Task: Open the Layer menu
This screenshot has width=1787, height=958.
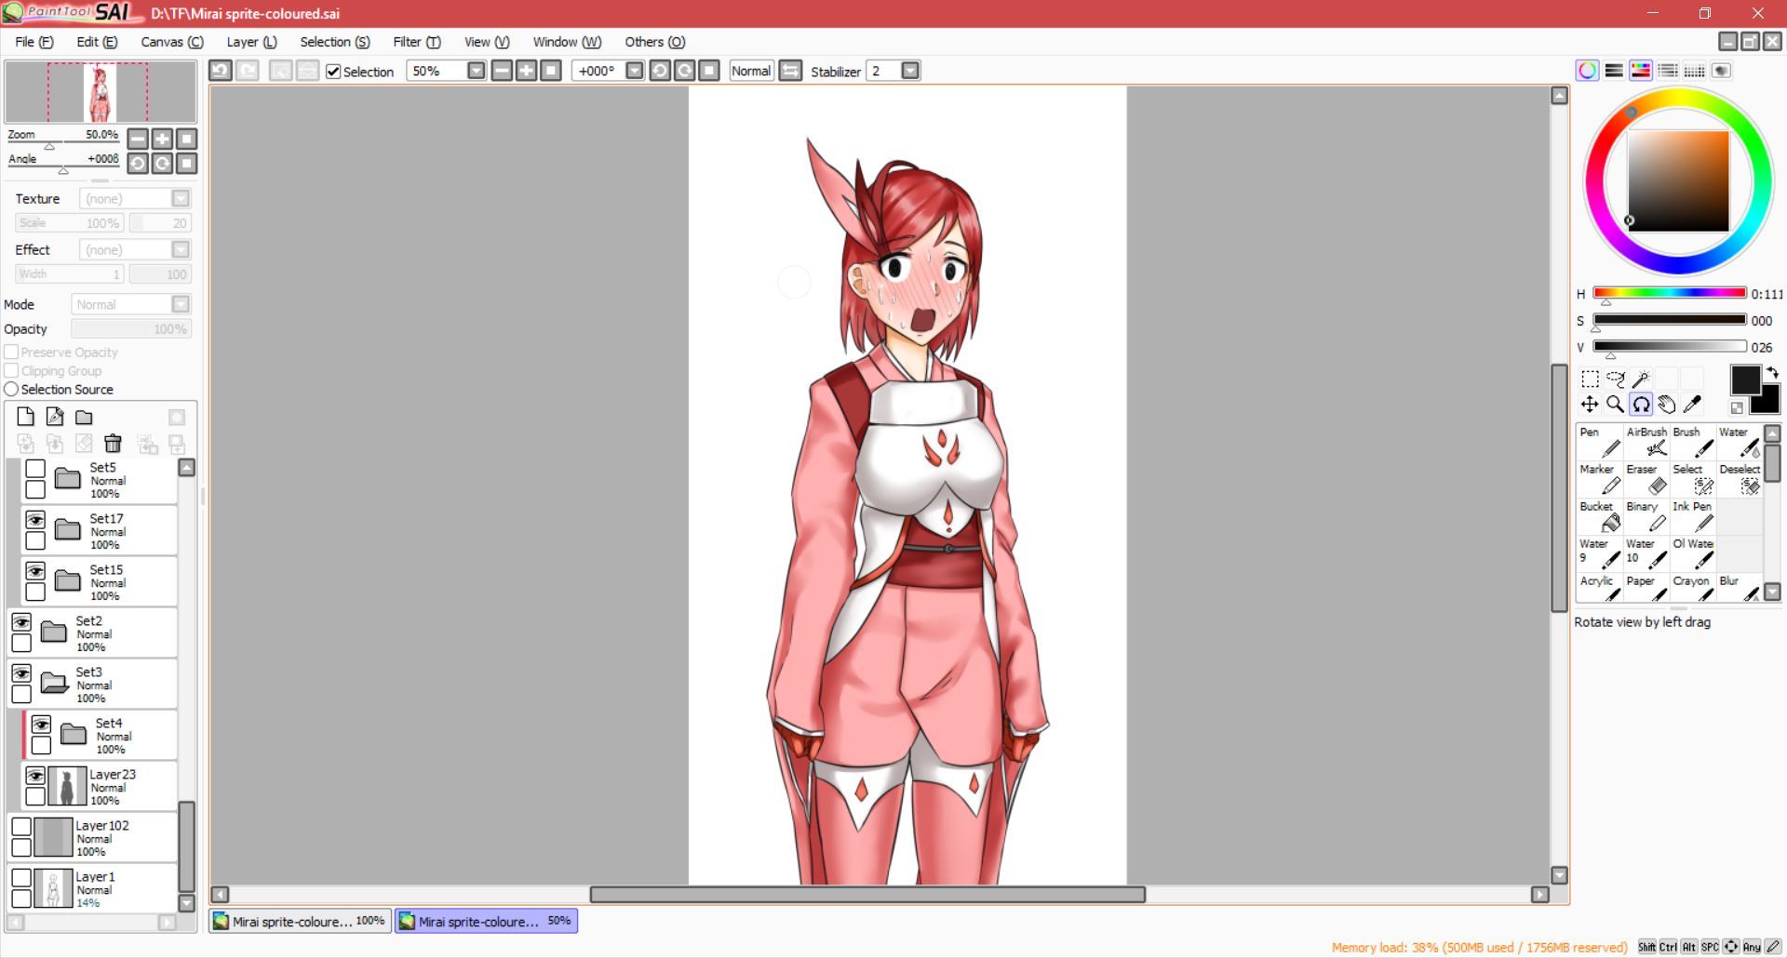Action: 251,42
